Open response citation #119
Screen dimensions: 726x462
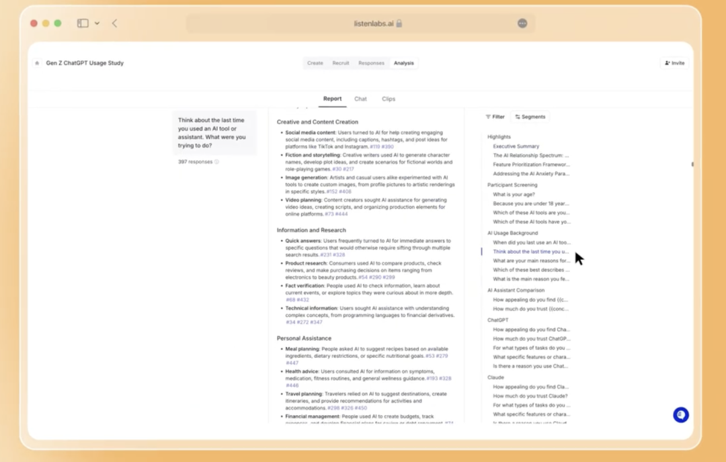[374, 146]
